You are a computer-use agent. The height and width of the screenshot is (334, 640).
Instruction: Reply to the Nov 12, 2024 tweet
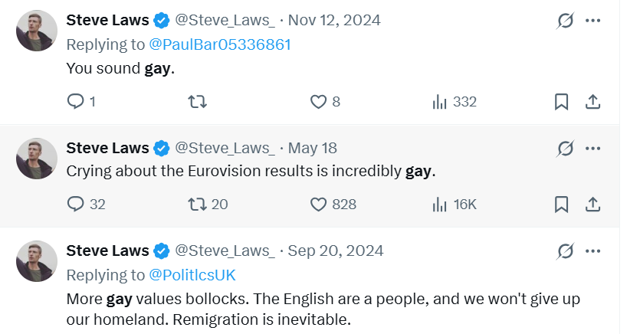[x=76, y=102]
